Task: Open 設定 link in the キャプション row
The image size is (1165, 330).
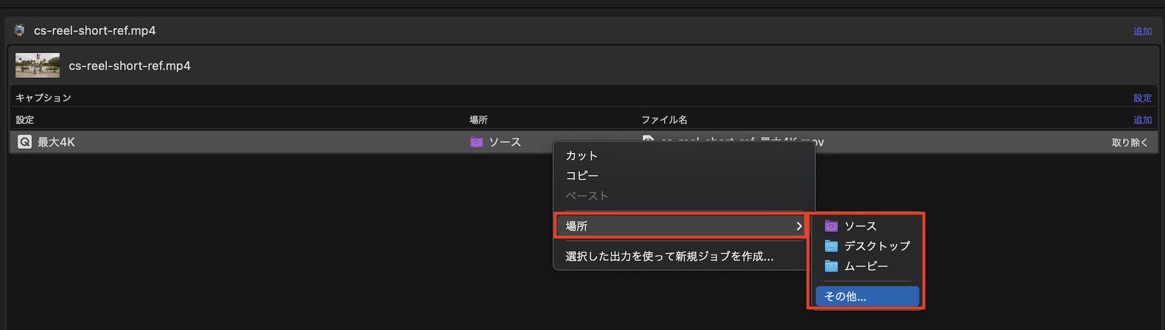Action: click(1142, 98)
